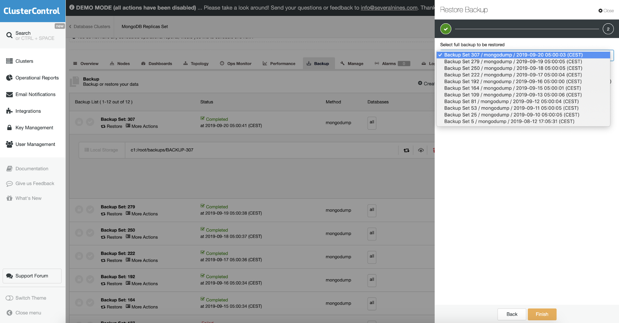This screenshot has height=323, width=619.
Task: Open User Management people icon
Action: pos(9,144)
